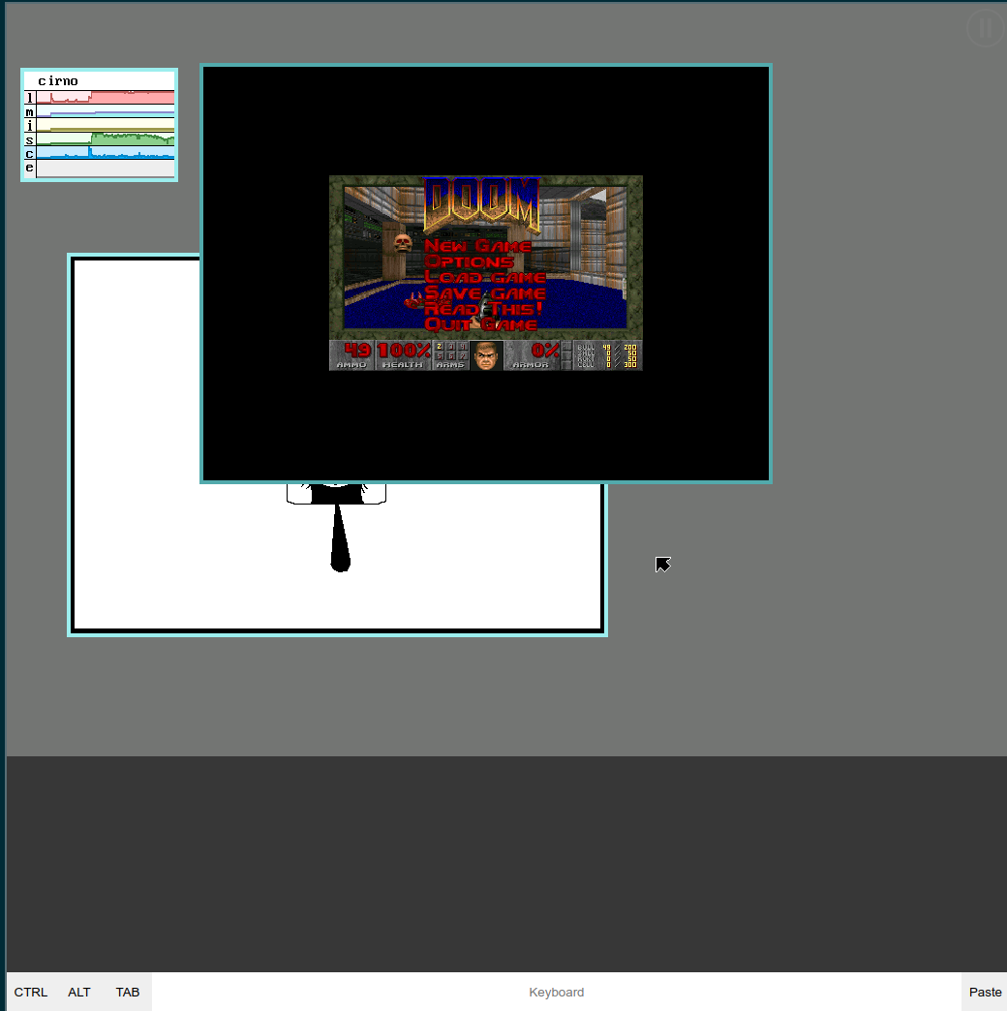This screenshot has width=1007, height=1011.
Task: Focus the Keyboard input field
Action: point(557,992)
